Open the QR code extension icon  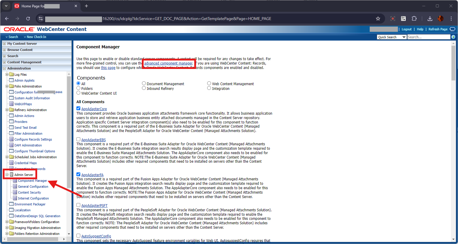[x=403, y=19]
